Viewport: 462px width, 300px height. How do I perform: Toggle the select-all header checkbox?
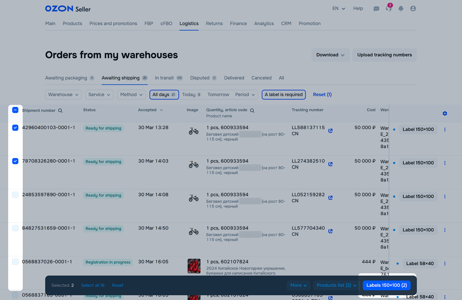point(15,110)
